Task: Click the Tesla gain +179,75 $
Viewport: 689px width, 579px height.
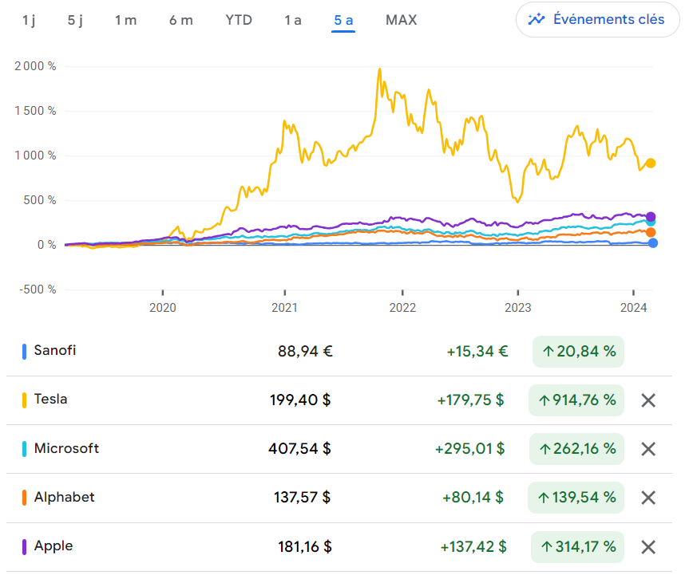Action: tap(470, 400)
